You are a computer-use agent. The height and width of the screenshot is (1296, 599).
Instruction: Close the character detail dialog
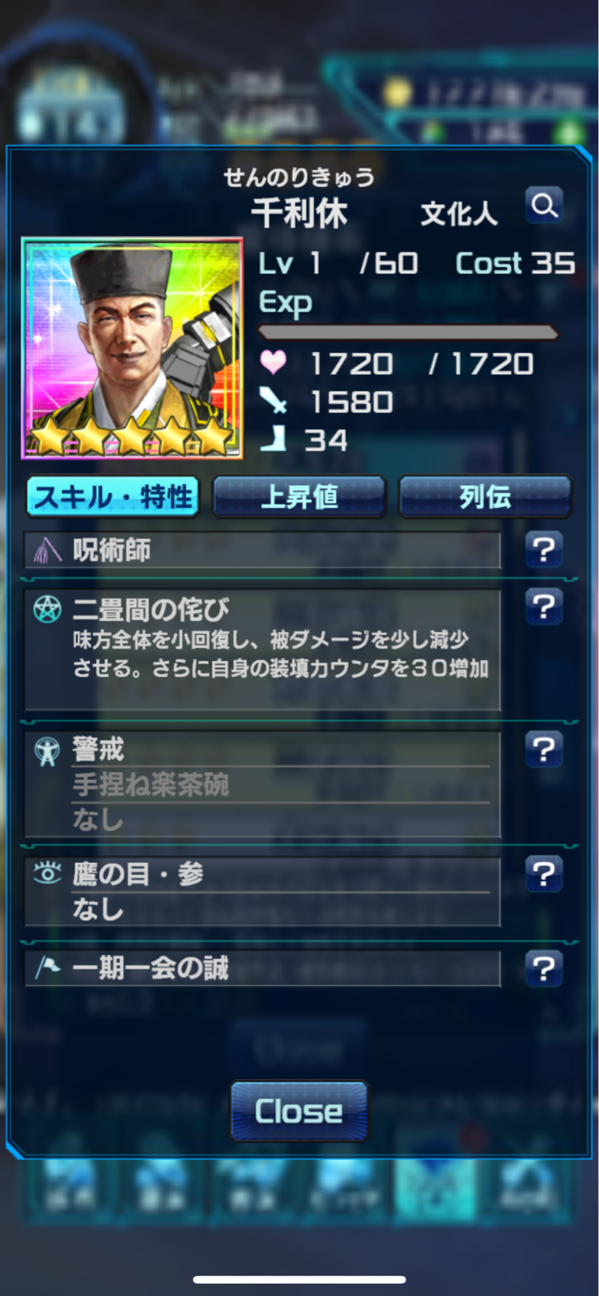(x=299, y=1111)
